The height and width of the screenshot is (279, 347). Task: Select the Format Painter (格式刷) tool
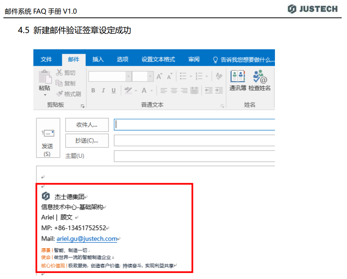tap(68, 94)
